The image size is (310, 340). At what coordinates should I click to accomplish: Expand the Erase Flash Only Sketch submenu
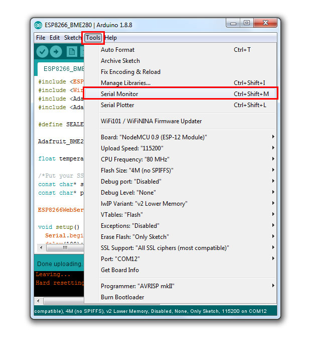pos(180,236)
